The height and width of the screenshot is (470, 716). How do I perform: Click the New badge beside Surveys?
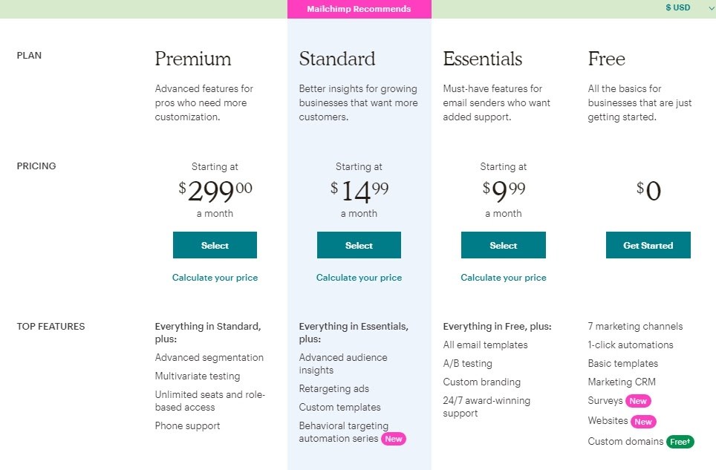638,401
